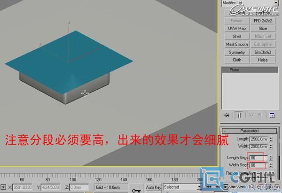Apply the Noise modifier

tap(263, 60)
